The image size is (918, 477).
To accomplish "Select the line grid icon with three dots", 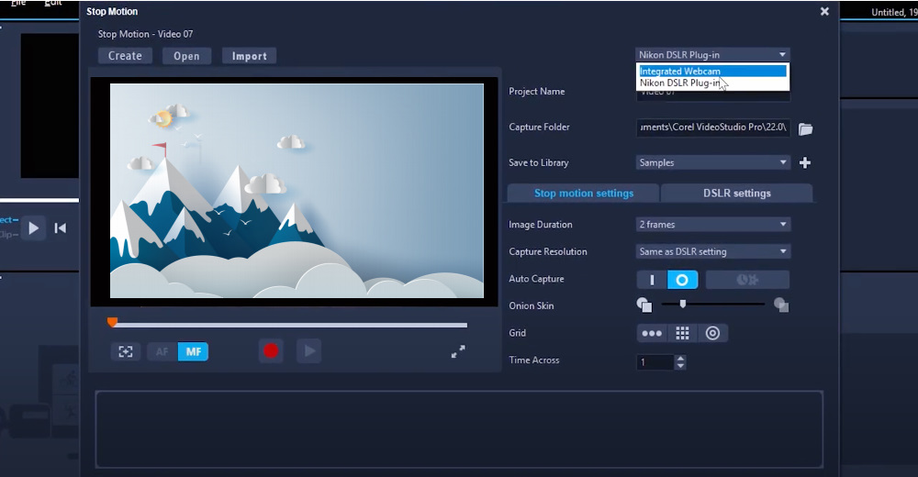I will [x=652, y=334].
